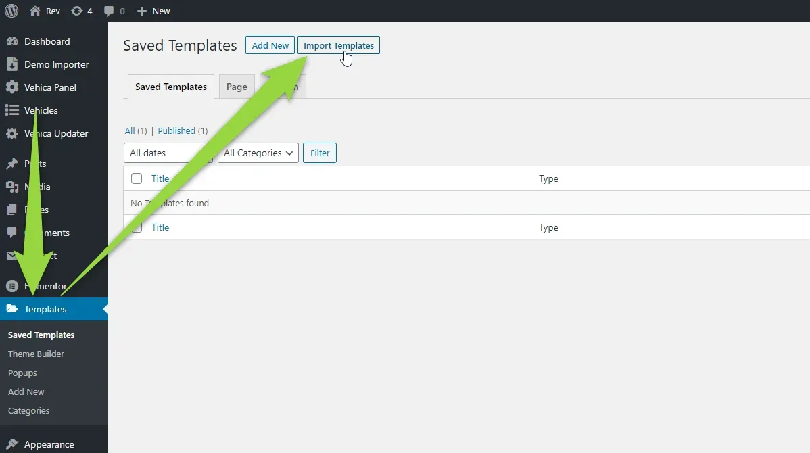810x453 pixels.
Task: Click the Add New button beside heading
Action: (270, 45)
